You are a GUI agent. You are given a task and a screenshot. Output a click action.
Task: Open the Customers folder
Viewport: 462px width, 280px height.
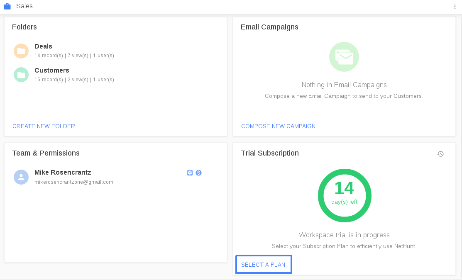point(52,71)
